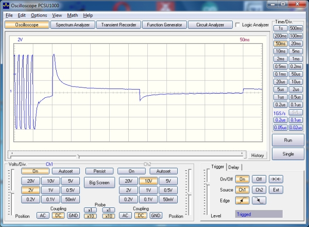
Task: Select rising edge trigger icon
Action: point(243,200)
